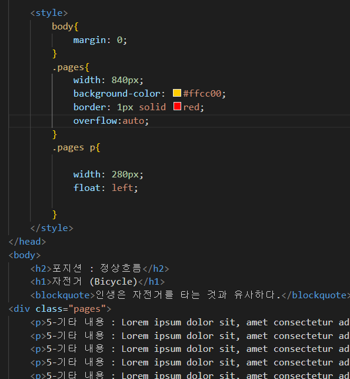This screenshot has width=350, height=379.
Task: Click the first '<p>5-기타 내용' paragraph line
Action: (x=190, y=322)
